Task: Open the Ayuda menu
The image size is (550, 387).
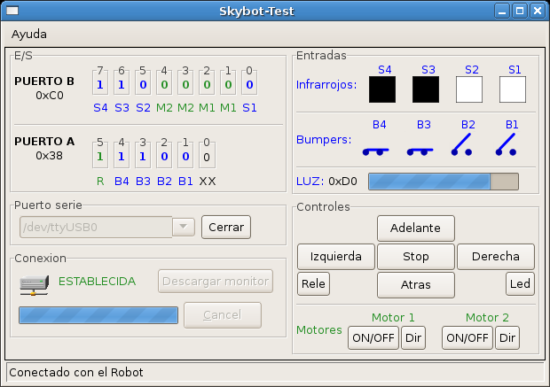Action: point(28,34)
